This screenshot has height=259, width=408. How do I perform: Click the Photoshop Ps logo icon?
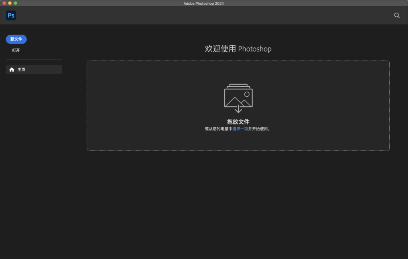[x=11, y=16]
